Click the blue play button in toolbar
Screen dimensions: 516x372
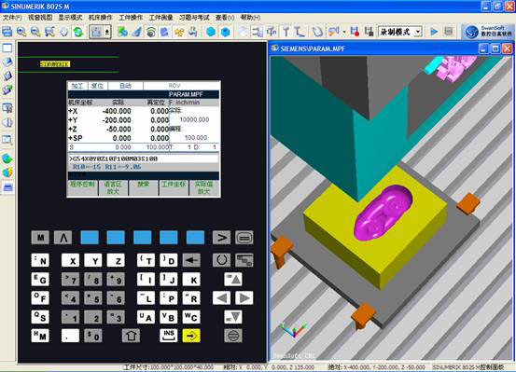click(x=434, y=32)
